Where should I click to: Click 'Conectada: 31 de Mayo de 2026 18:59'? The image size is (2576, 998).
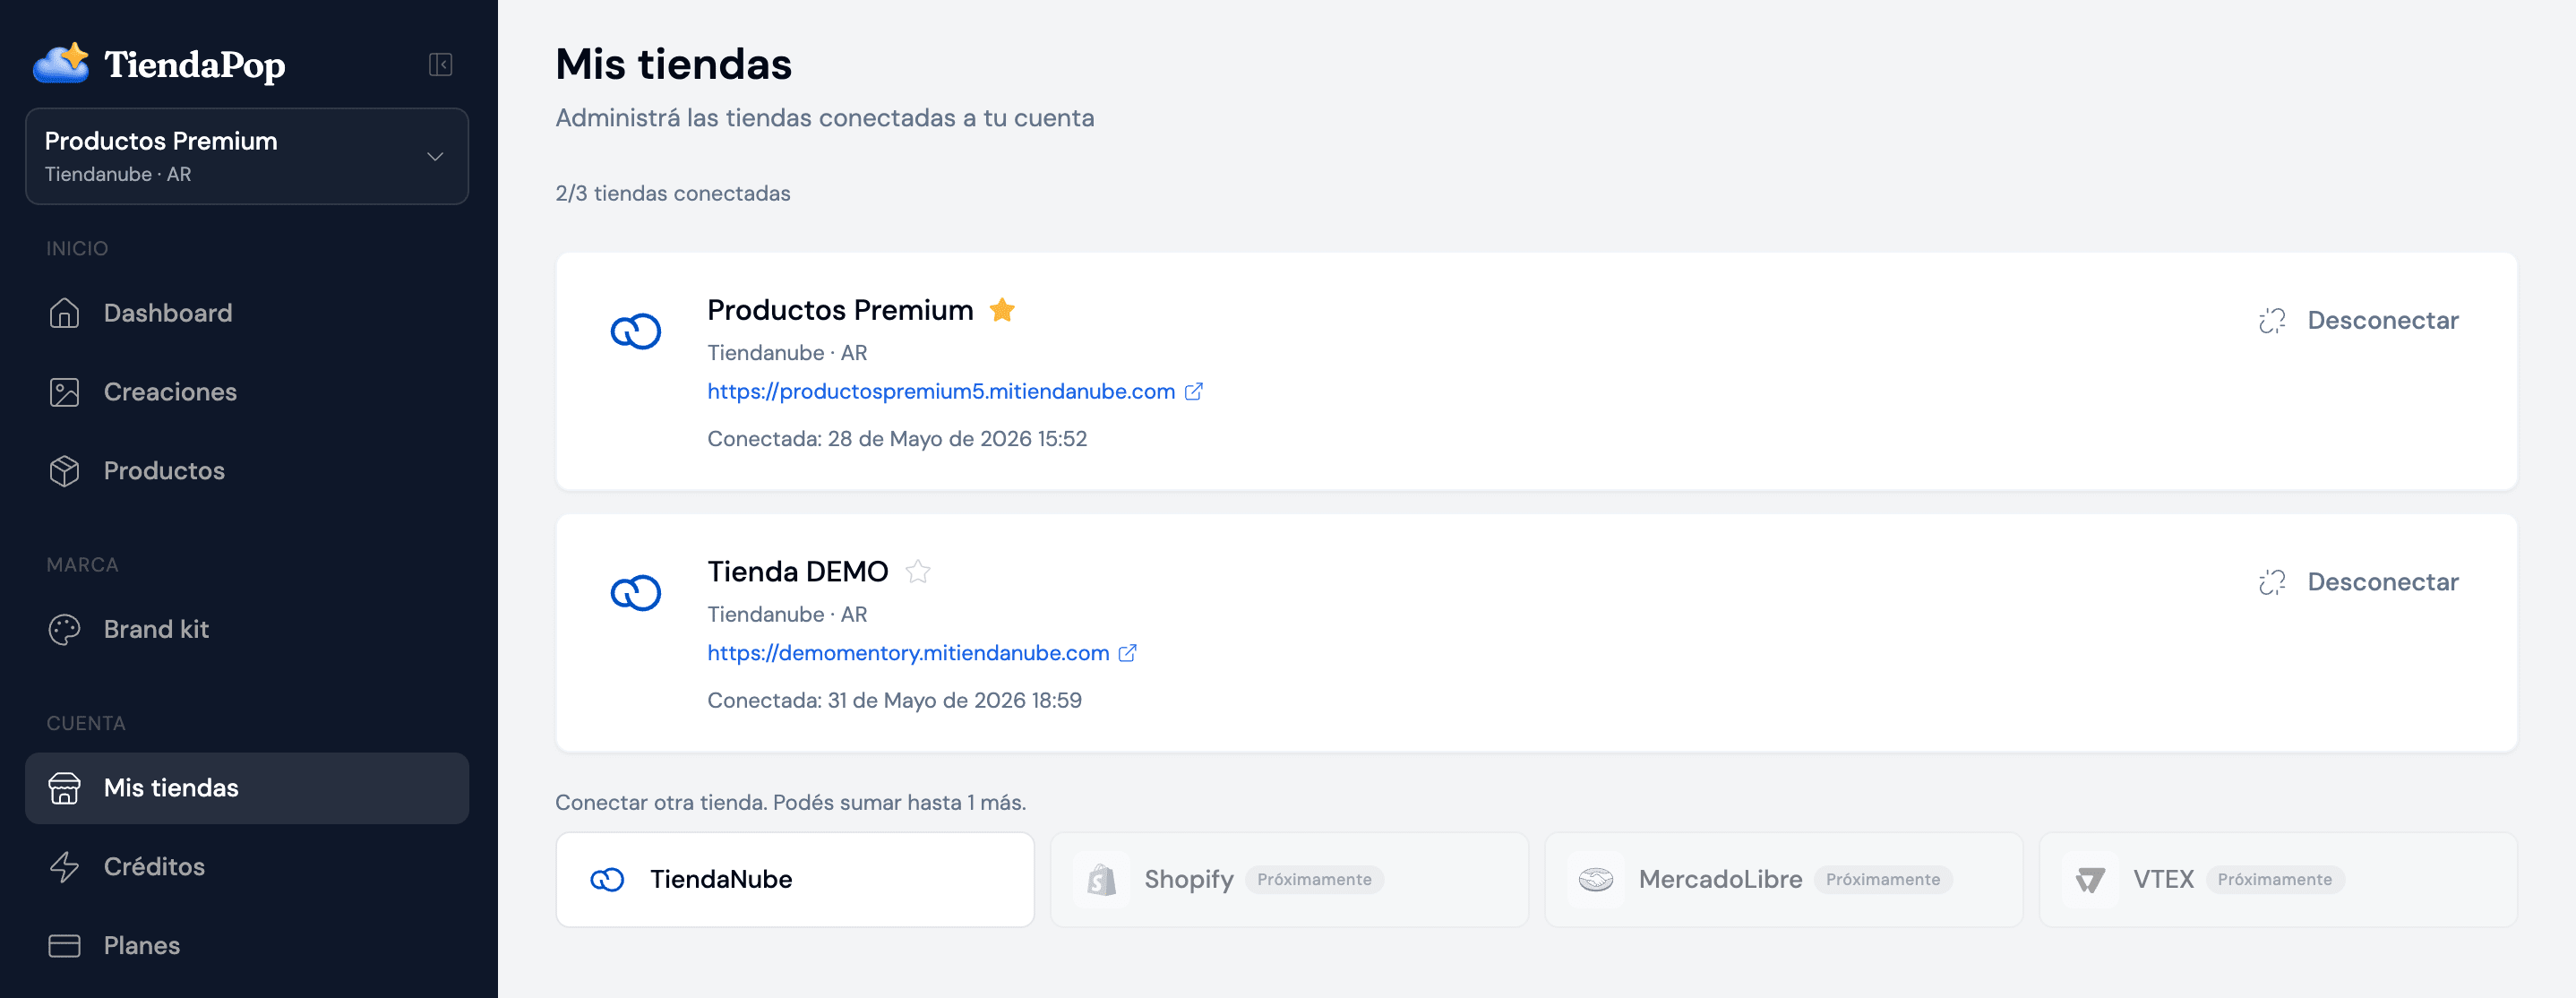click(x=894, y=701)
